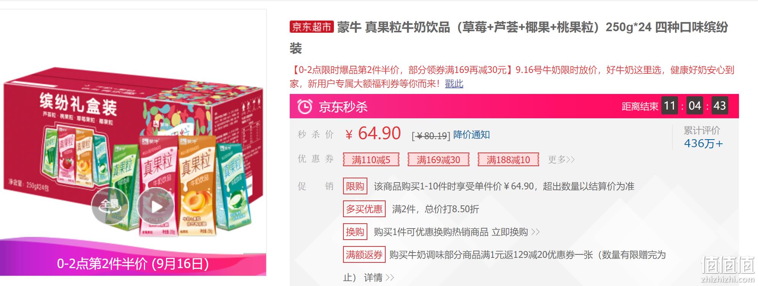Click the 换购 promotion tag
This screenshot has width=758, height=286.
click(x=355, y=232)
